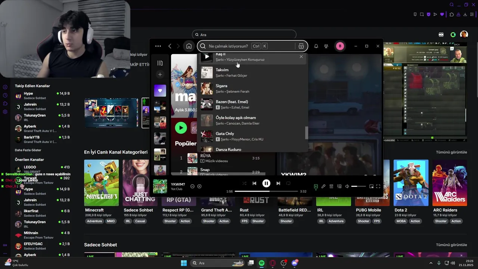Image resolution: width=478 pixels, height=269 pixels.
Task: Toggle browser ad-blocker shield icon
Action: (428, 15)
